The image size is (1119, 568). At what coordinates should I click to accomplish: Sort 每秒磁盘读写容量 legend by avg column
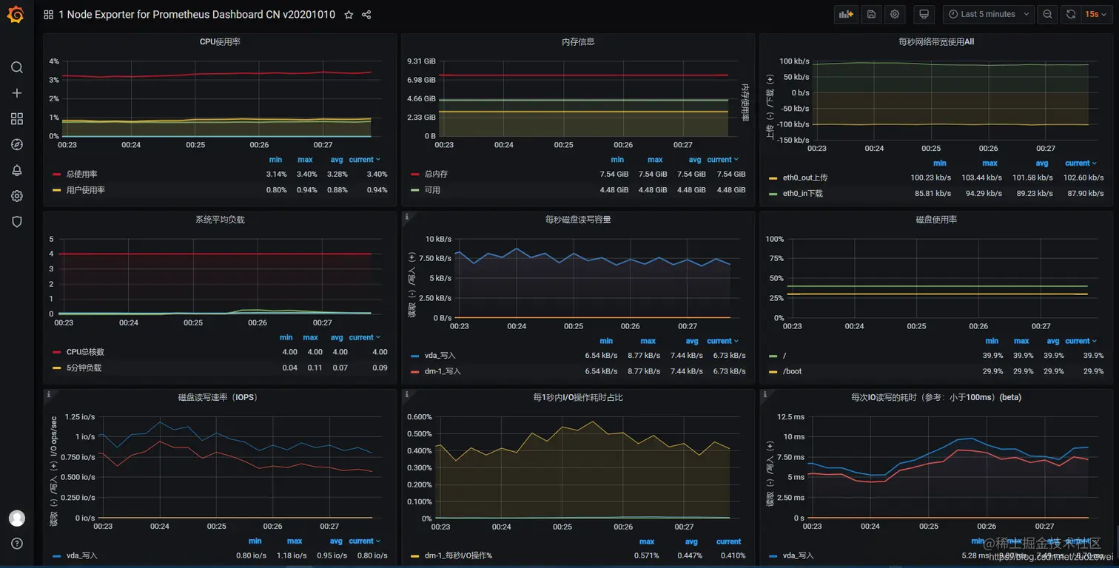[692, 341]
